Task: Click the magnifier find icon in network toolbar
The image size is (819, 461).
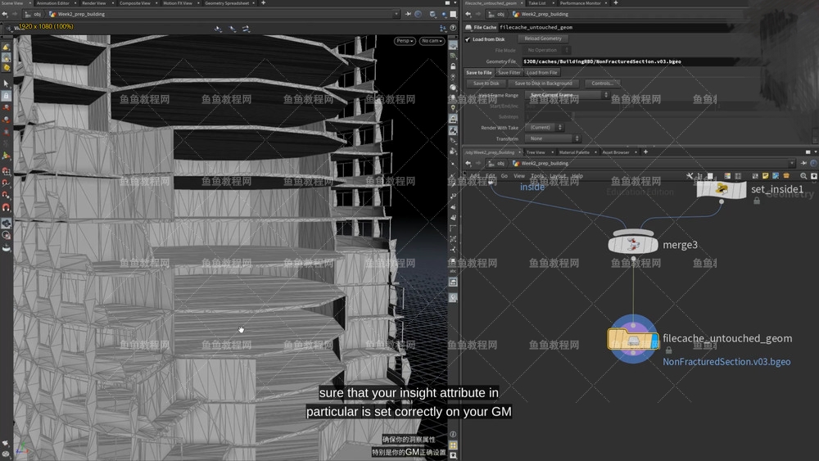Action: tap(803, 176)
